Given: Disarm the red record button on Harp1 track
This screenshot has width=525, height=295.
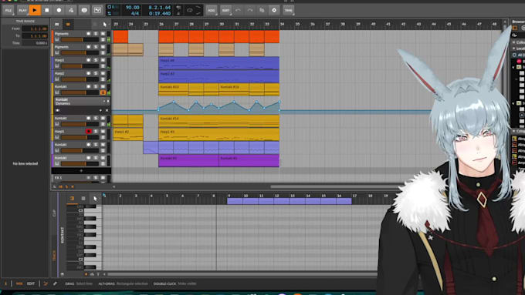Looking at the screenshot, I should [88, 131].
